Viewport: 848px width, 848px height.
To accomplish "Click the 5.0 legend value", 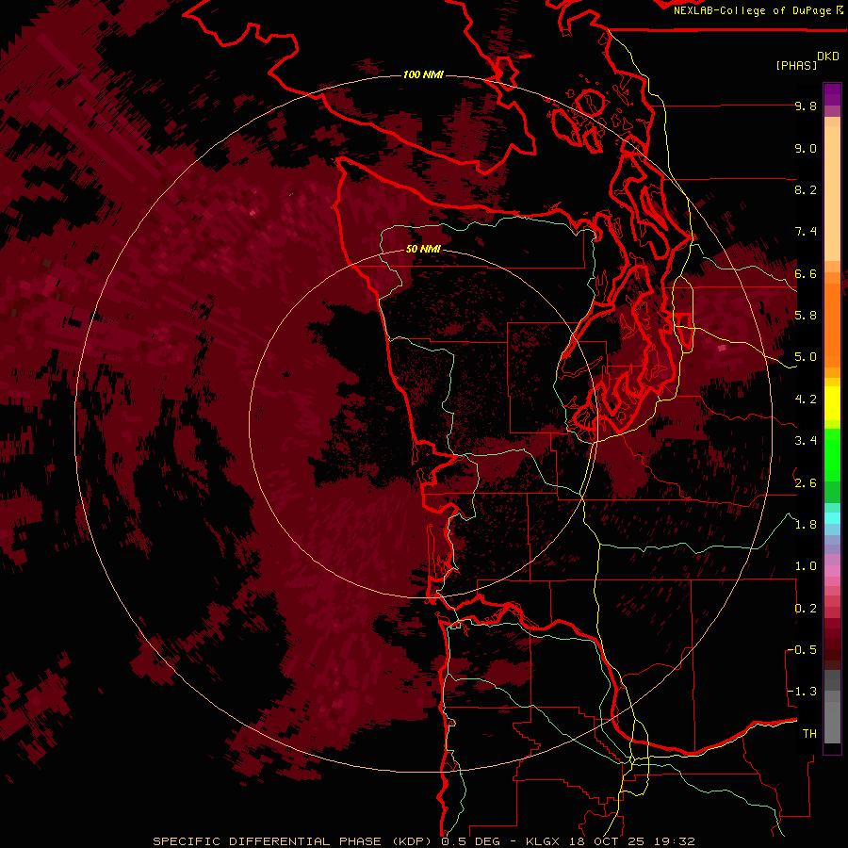I will (x=806, y=357).
